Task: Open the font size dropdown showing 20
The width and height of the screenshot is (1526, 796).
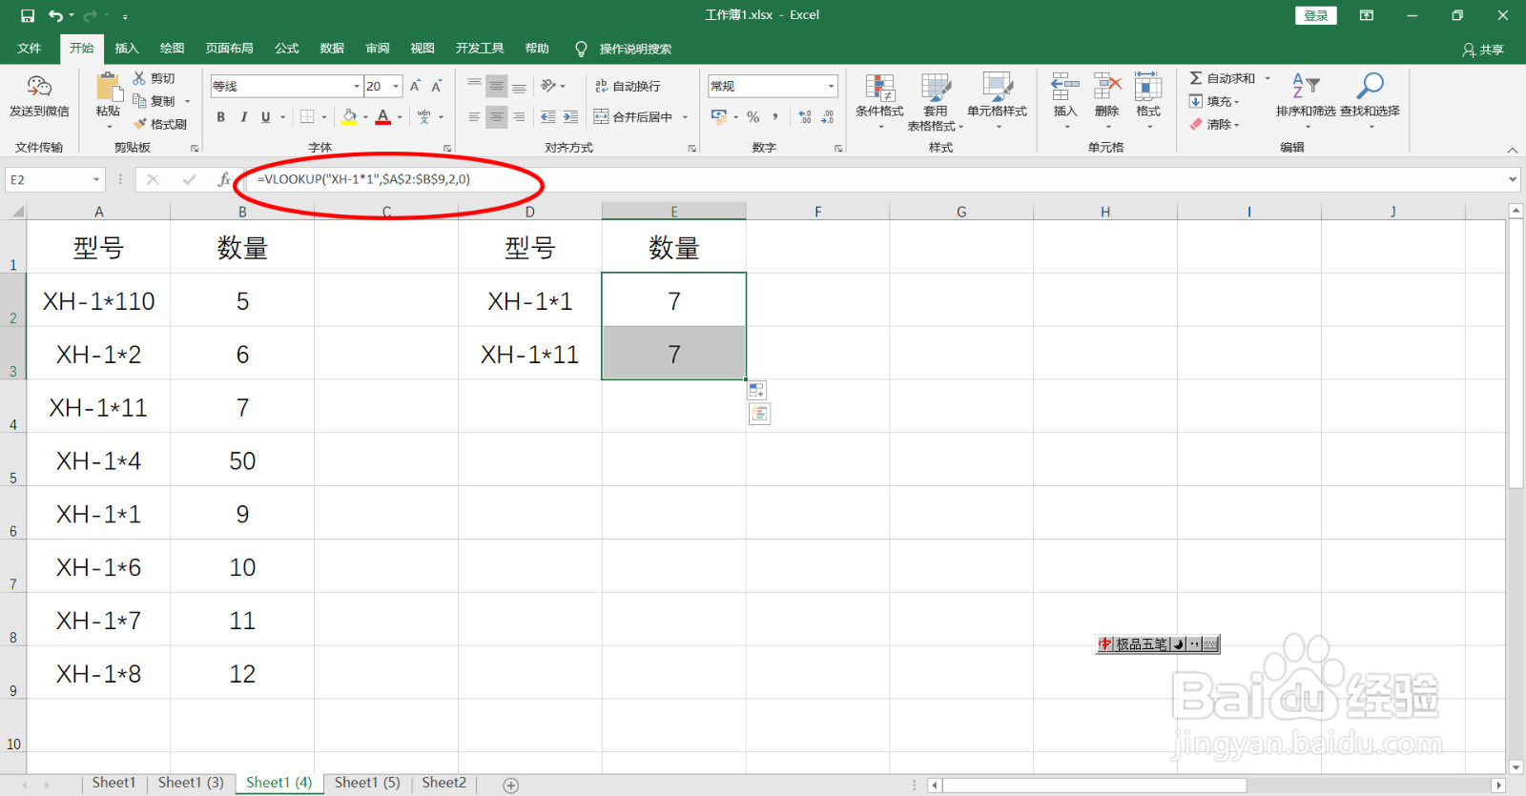Action: pyautogui.click(x=396, y=86)
